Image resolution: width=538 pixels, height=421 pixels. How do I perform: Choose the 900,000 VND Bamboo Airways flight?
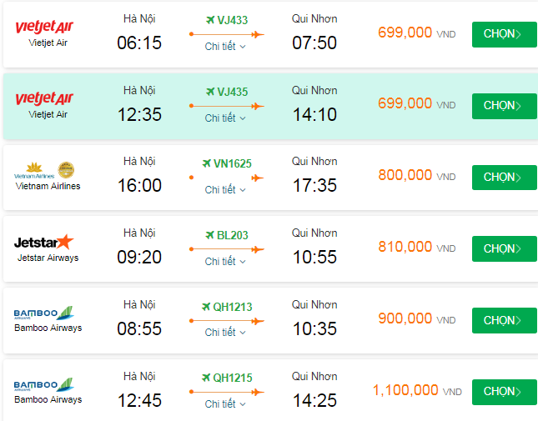(504, 320)
